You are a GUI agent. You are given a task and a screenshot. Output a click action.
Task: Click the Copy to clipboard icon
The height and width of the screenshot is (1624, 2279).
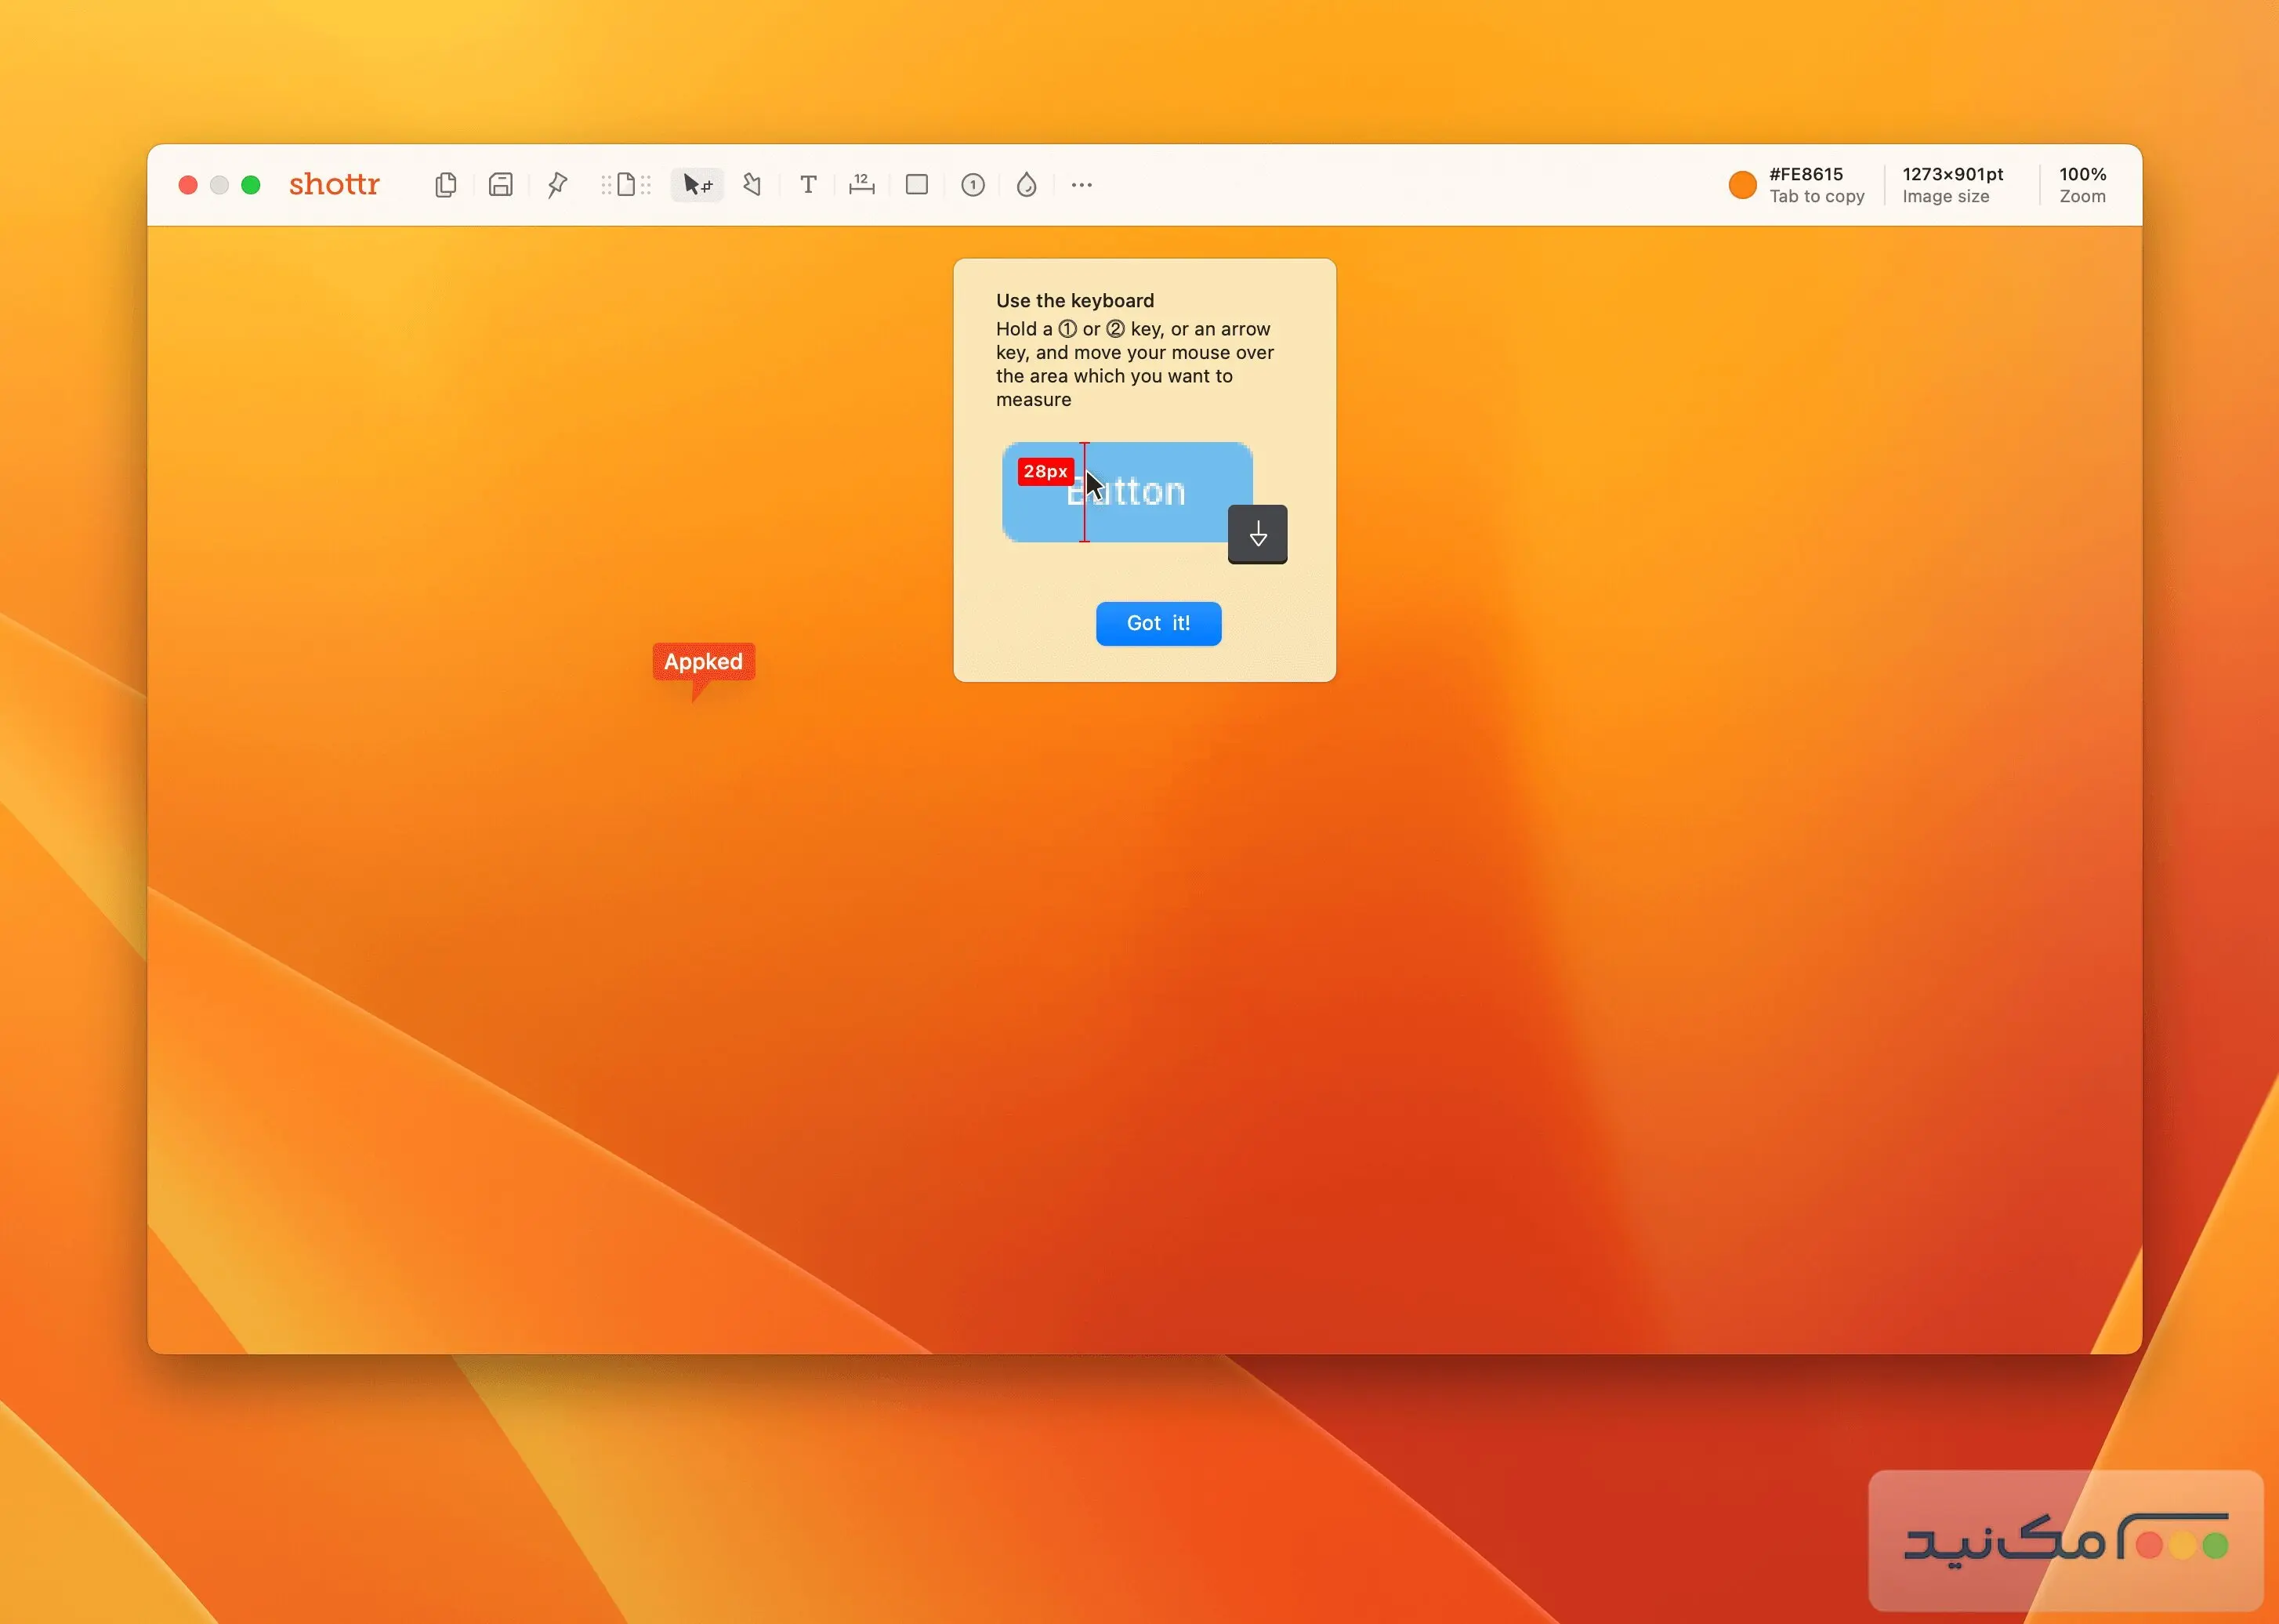click(x=446, y=185)
